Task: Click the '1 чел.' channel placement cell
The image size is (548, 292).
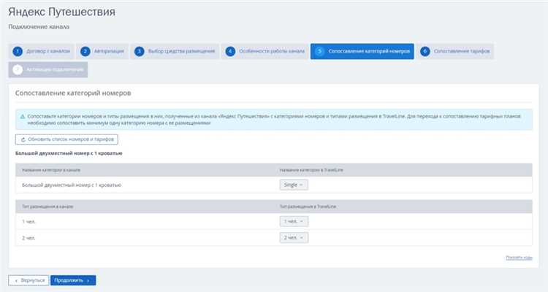Action: 28,222
